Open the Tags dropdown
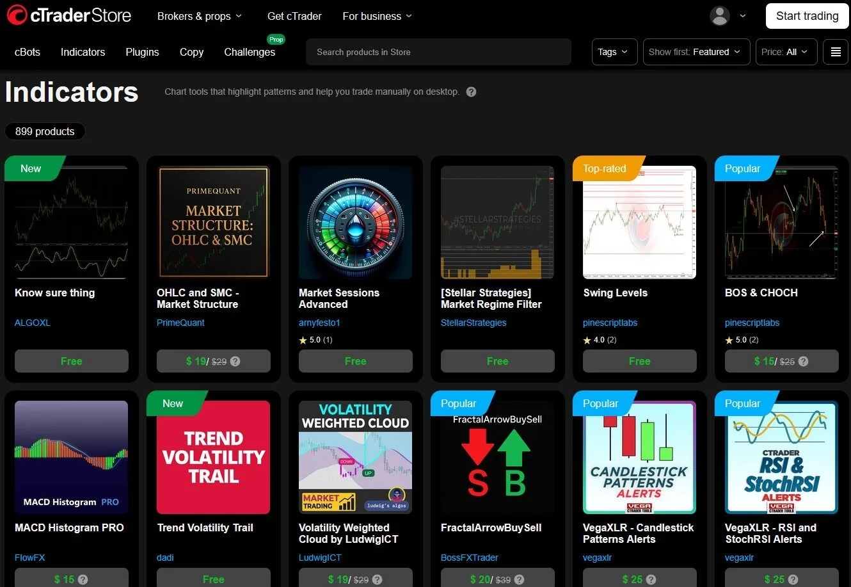Viewport: 851px width, 587px height. pyautogui.click(x=614, y=52)
